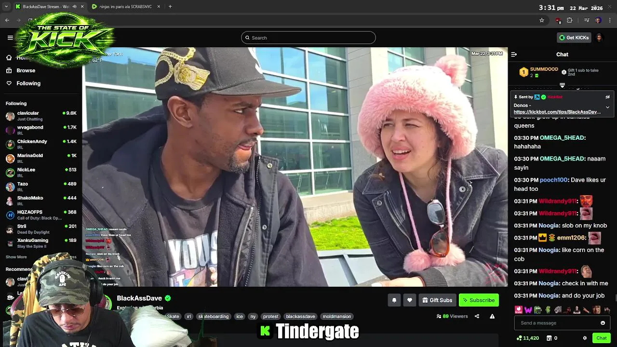Image resolution: width=617 pixels, height=347 pixels.
Task: Select the purple W emote
Action: click(528, 309)
